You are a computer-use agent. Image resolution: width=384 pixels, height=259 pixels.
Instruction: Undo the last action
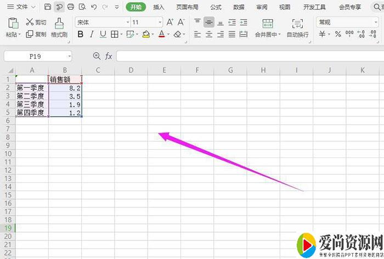(x=94, y=7)
